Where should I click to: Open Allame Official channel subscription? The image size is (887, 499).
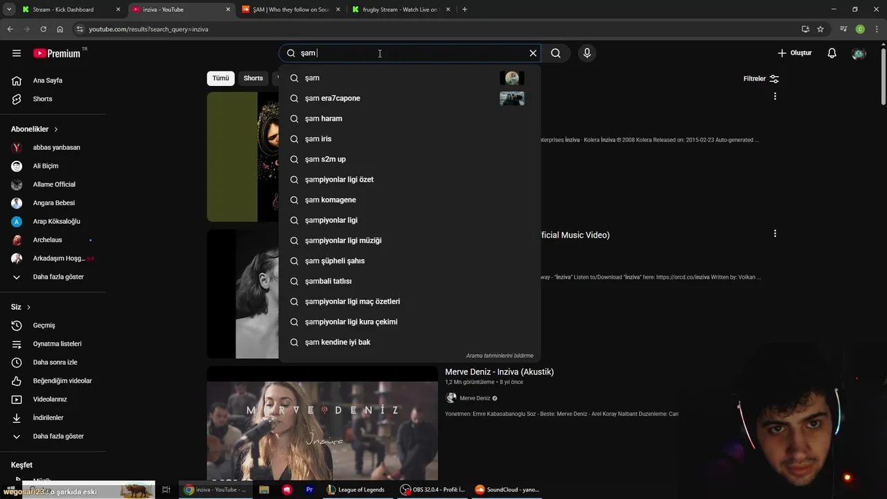(53, 184)
